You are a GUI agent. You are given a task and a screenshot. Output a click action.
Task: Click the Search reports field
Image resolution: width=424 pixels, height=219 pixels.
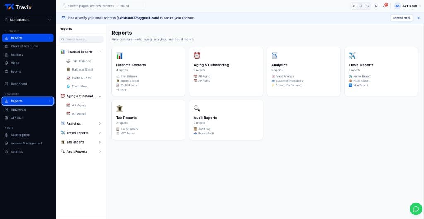(x=81, y=39)
